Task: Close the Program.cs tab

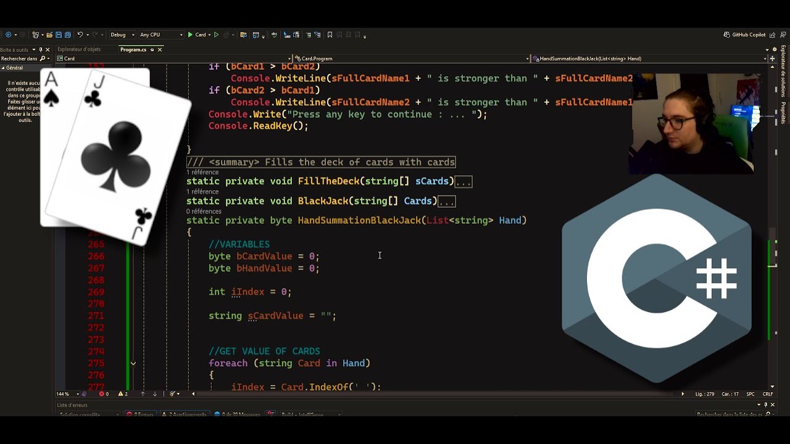Action: [x=159, y=49]
